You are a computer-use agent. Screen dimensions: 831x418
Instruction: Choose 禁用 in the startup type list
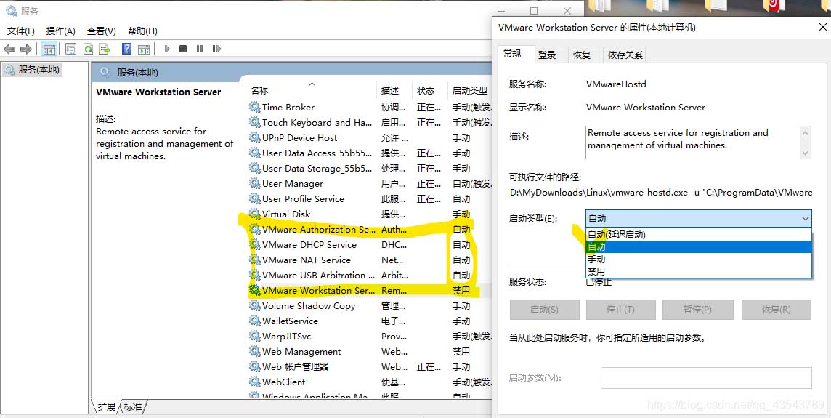point(699,272)
